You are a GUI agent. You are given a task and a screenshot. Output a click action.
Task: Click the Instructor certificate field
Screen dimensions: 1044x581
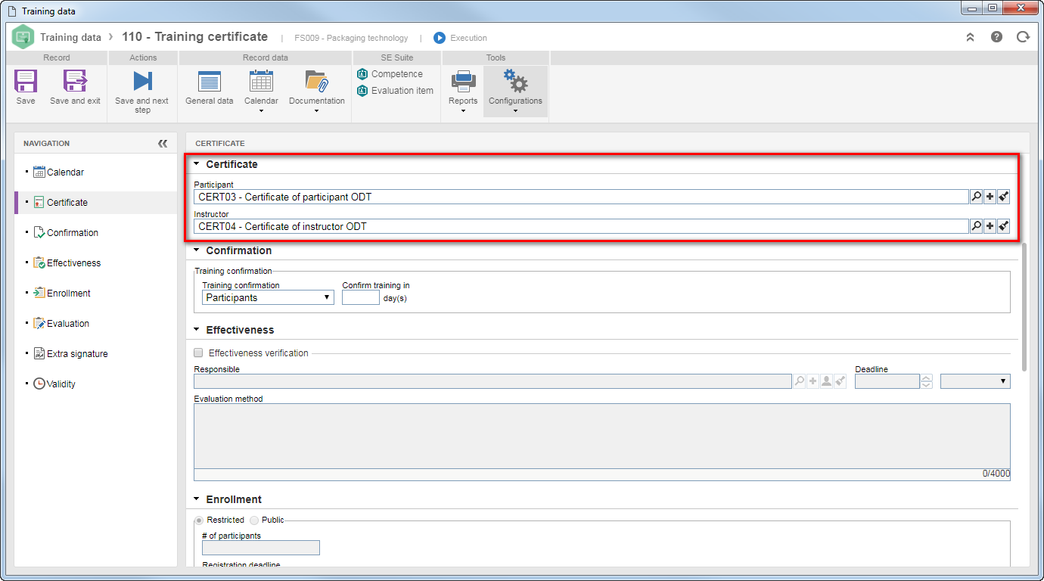coord(581,225)
